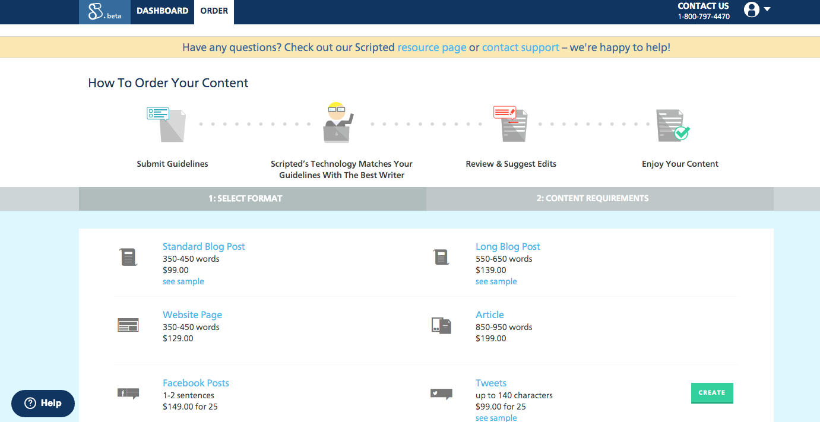Viewport: 820px width, 422px height.
Task: Click the Scripted beta logo
Action: point(105,11)
